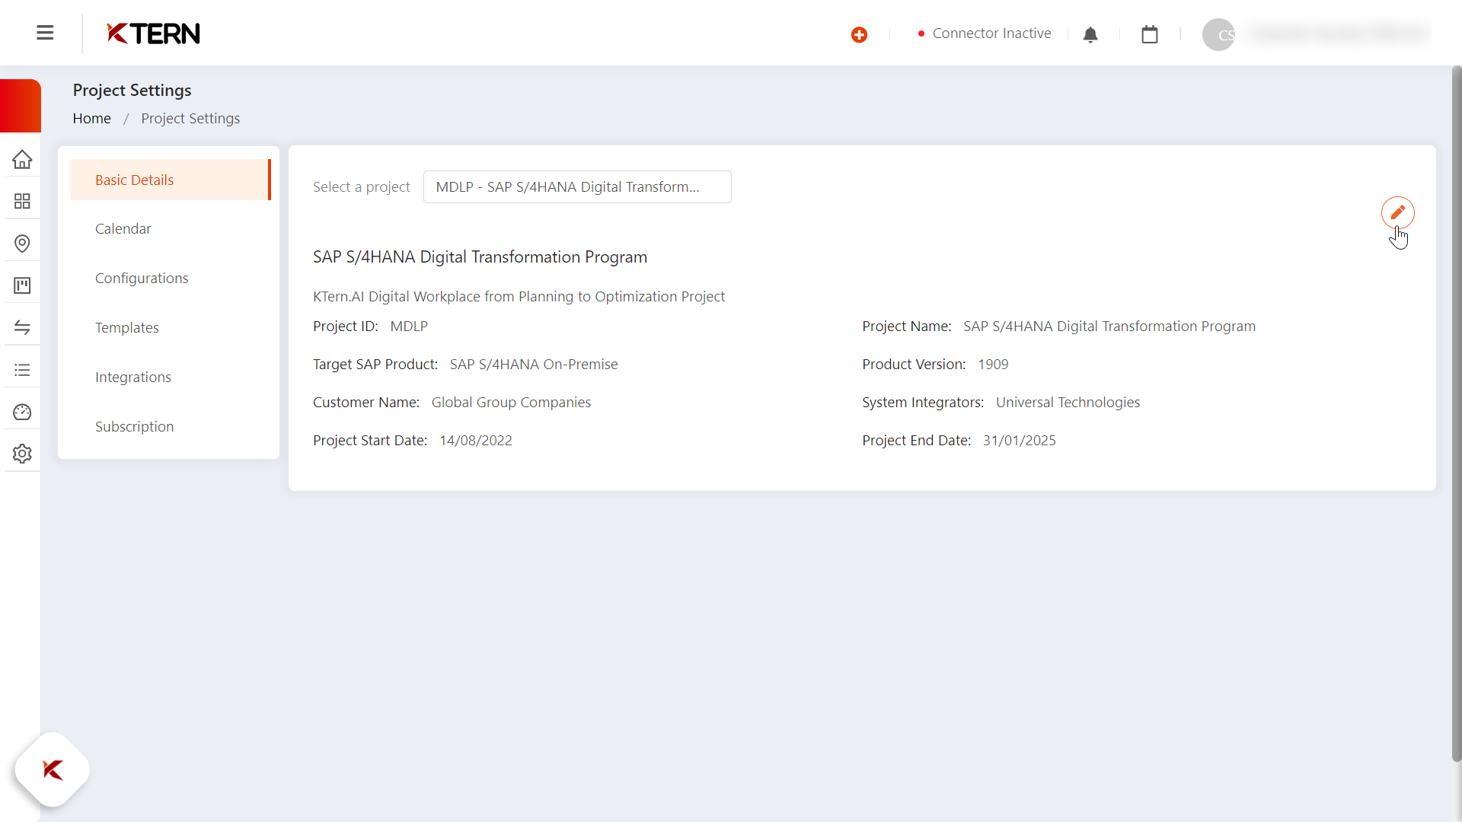Open the list sidebar icon
This screenshot has width=1462, height=822.
(x=22, y=370)
